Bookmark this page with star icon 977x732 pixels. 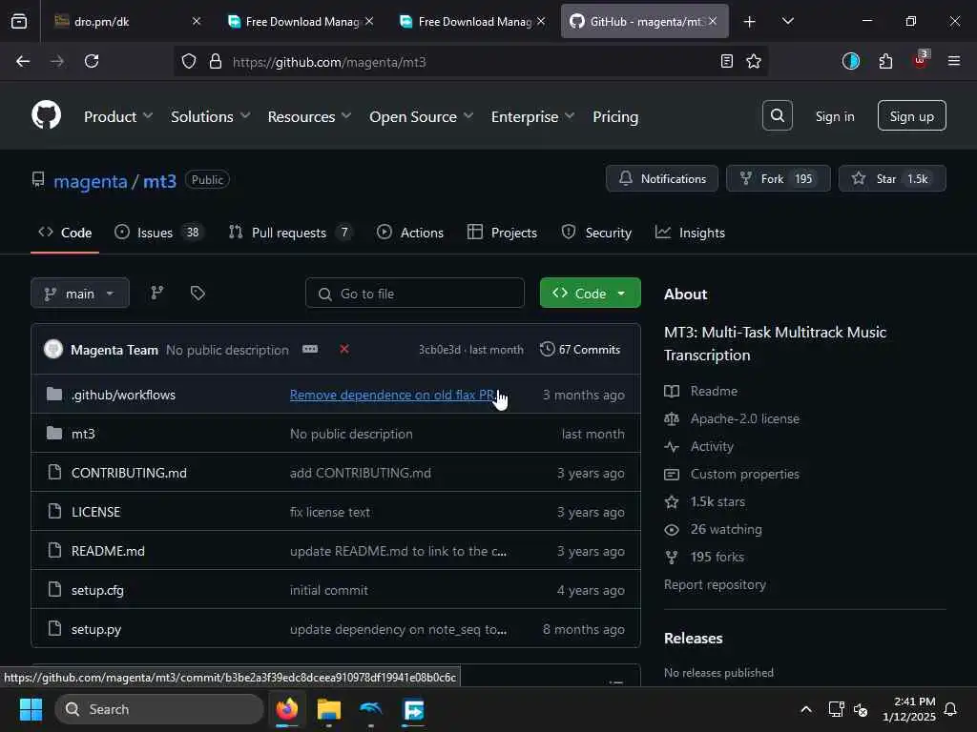754,61
